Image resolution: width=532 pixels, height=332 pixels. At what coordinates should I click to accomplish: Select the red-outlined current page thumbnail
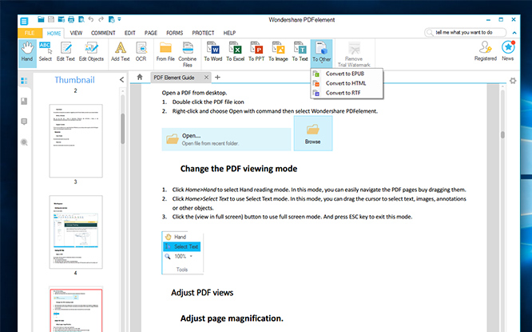[x=76, y=310]
